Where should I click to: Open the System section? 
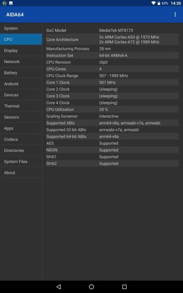coord(21,28)
